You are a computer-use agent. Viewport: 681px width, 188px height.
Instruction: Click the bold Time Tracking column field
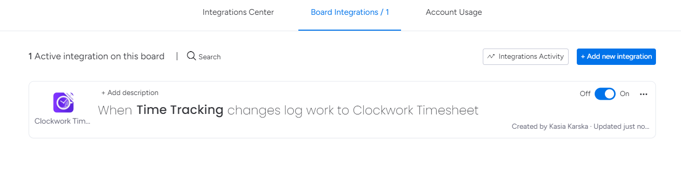(180, 110)
